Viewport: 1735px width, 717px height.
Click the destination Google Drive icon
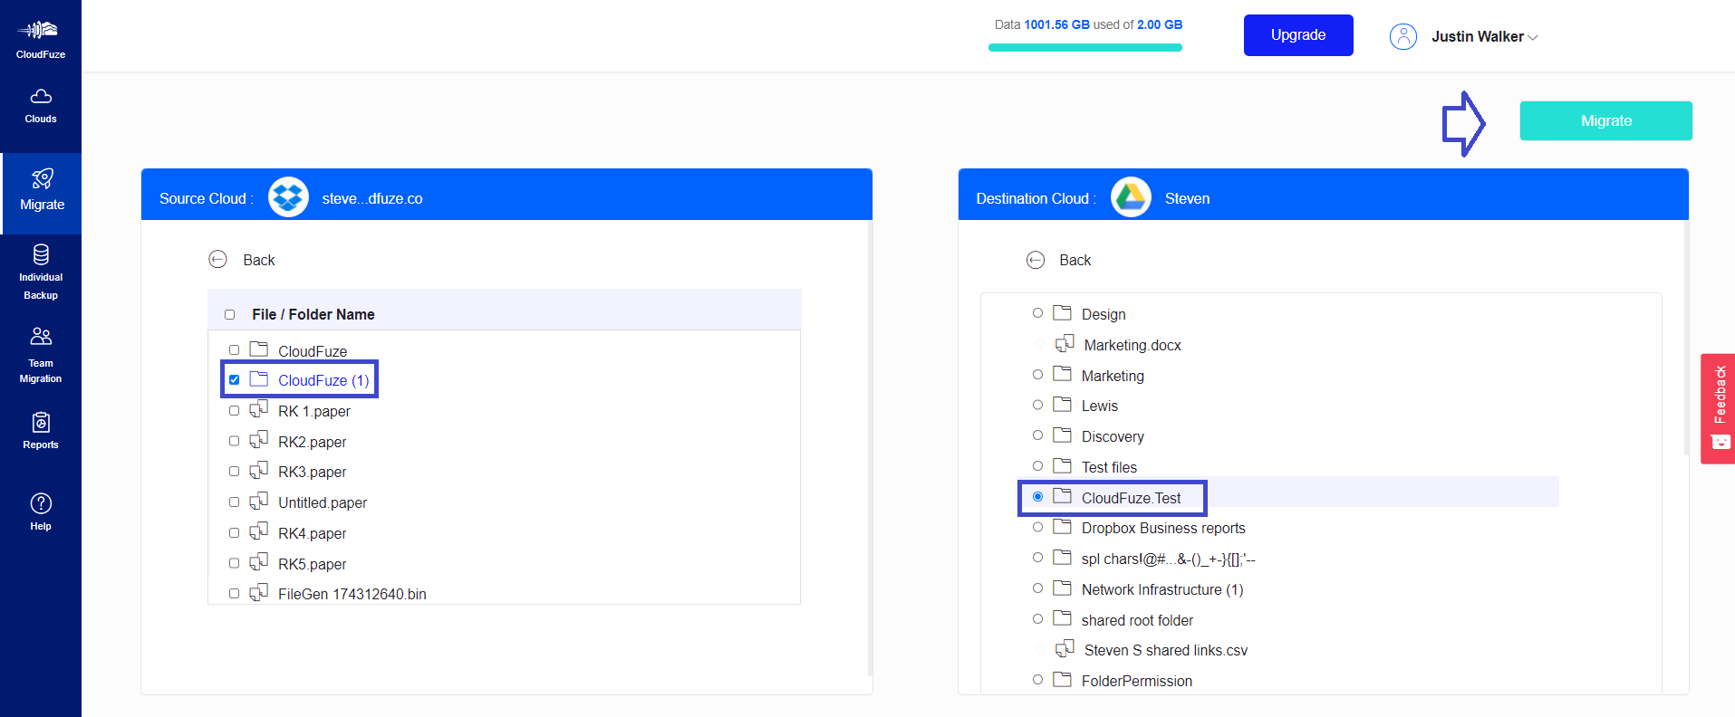click(1131, 196)
